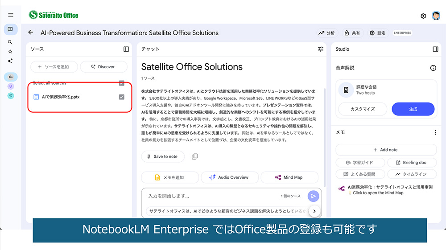Viewport: 446px width, 250px height.
Task: Uncheck the AIで業務効率化.pptx source checkbox
Action: [x=122, y=97]
